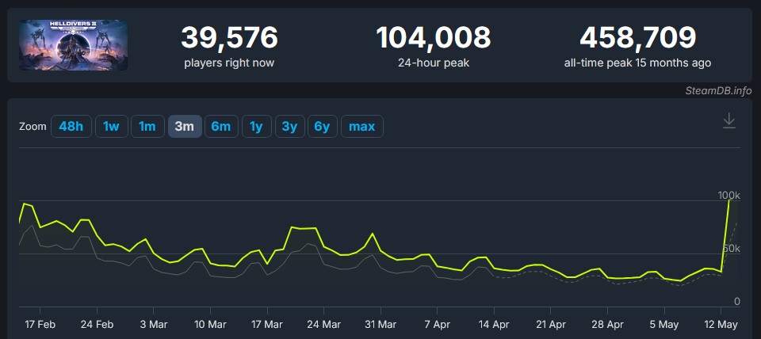Click the 458,709 all-time peak value
The width and height of the screenshot is (761, 339).
(x=637, y=37)
